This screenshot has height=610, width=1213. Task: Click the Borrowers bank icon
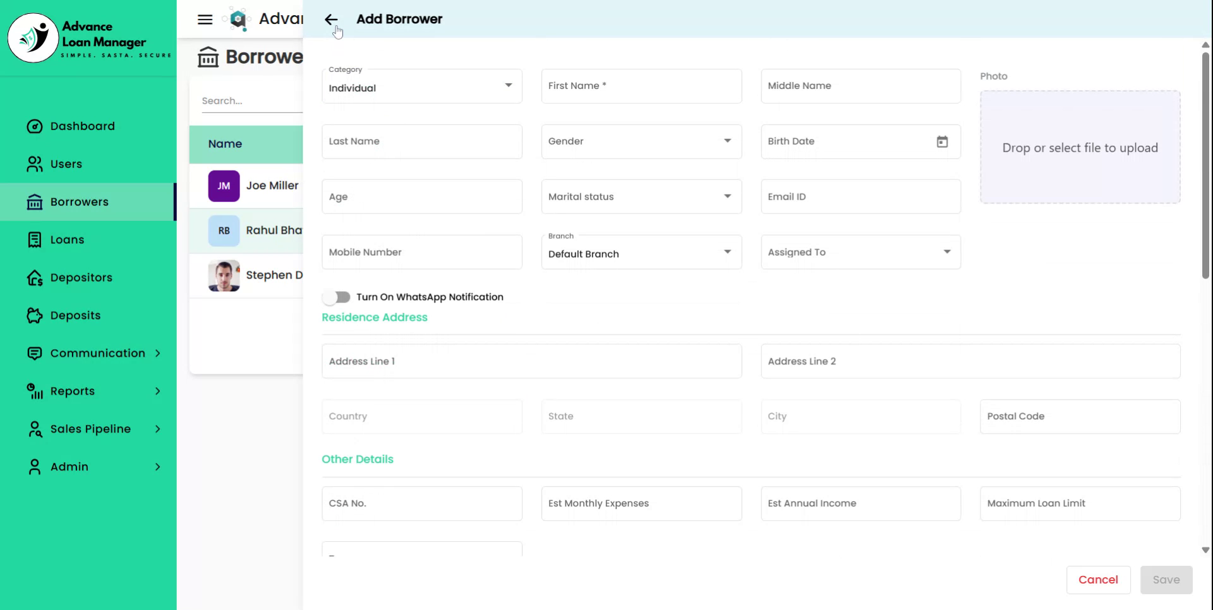tap(35, 201)
